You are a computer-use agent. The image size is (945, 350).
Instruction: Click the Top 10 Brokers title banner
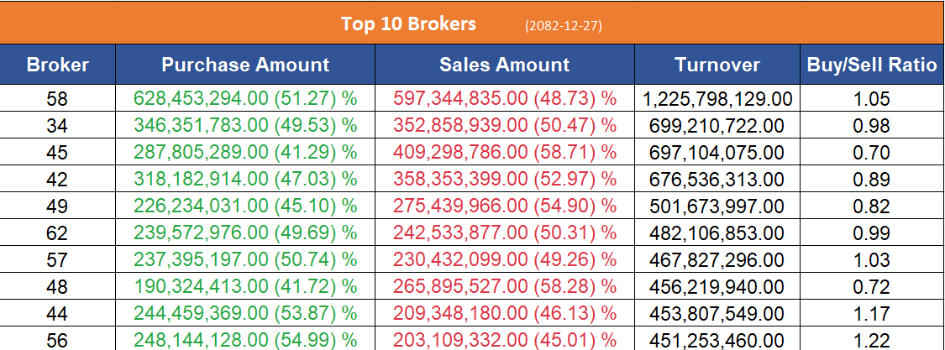pyautogui.click(x=408, y=24)
